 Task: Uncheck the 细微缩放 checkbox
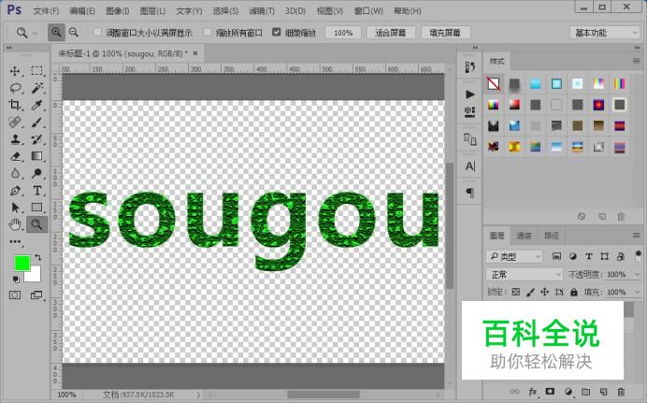click(277, 32)
